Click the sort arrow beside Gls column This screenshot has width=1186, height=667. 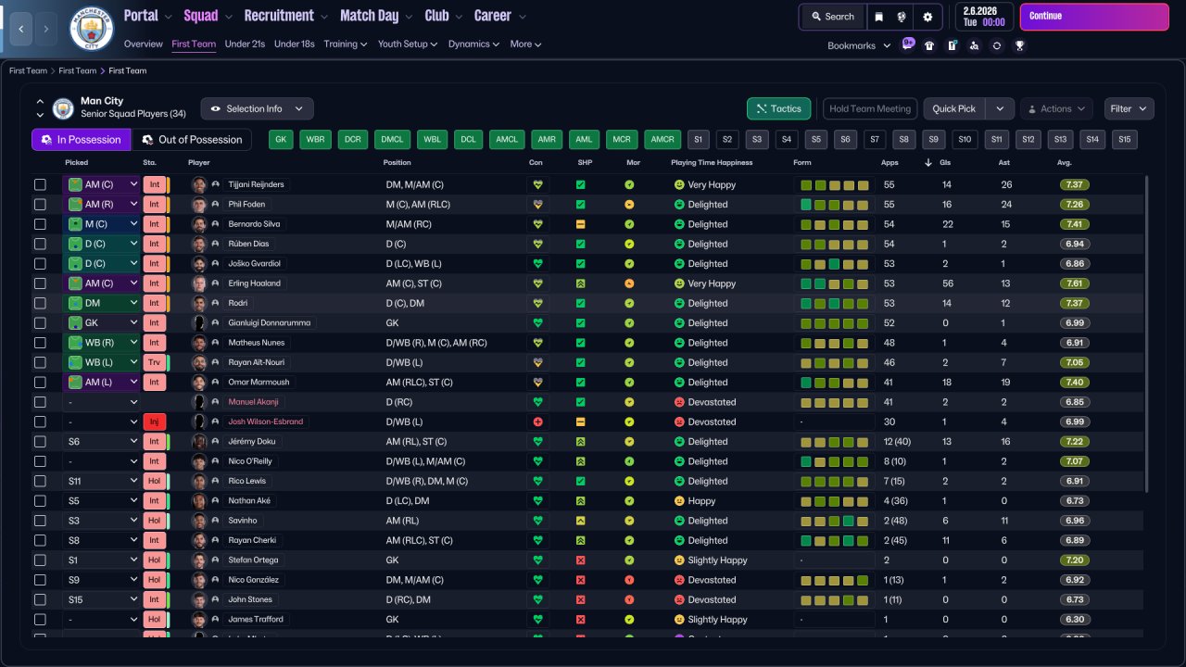[928, 163]
